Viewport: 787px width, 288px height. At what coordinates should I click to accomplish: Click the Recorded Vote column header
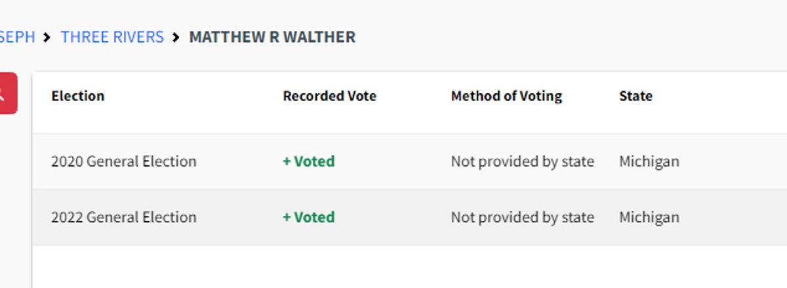coord(329,96)
